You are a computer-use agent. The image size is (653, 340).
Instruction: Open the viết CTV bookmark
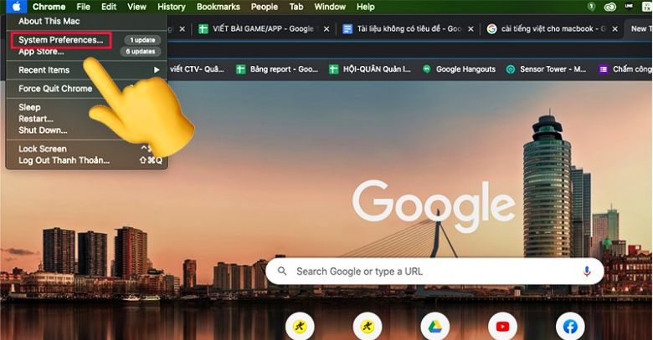(x=197, y=69)
